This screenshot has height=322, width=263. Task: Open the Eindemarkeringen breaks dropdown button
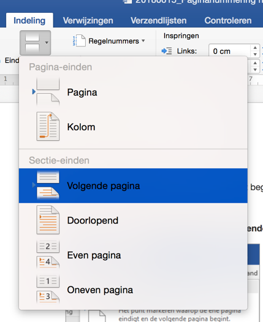pos(36,43)
